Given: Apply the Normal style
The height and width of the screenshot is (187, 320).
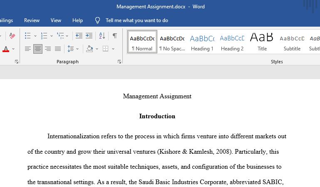Looking at the screenshot, I should point(142,42).
